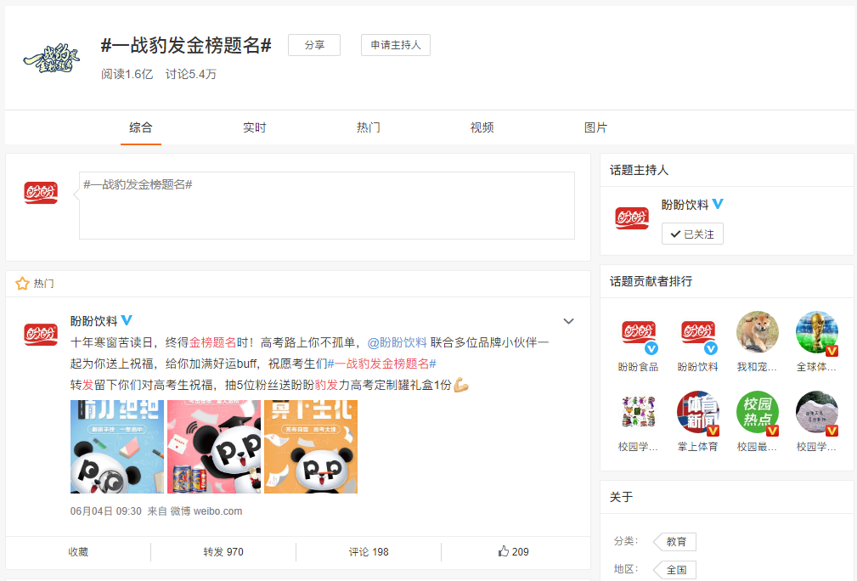Open the 全球体… trophy contributor avatar
857x581 pixels.
[x=817, y=333]
